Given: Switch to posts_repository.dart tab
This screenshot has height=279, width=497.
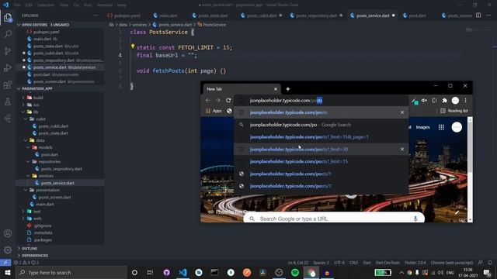Looking at the screenshot, I should 316,15.
